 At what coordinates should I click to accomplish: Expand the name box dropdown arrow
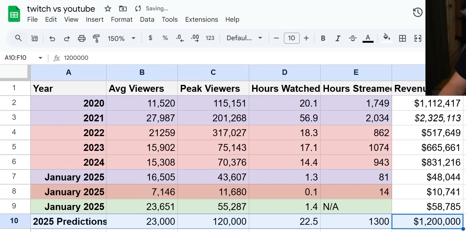(x=40, y=58)
